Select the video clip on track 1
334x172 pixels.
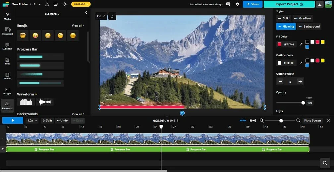[157, 139]
